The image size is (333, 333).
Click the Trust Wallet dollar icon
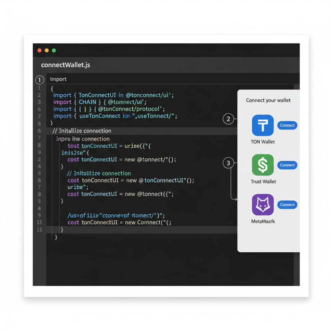coord(263,165)
